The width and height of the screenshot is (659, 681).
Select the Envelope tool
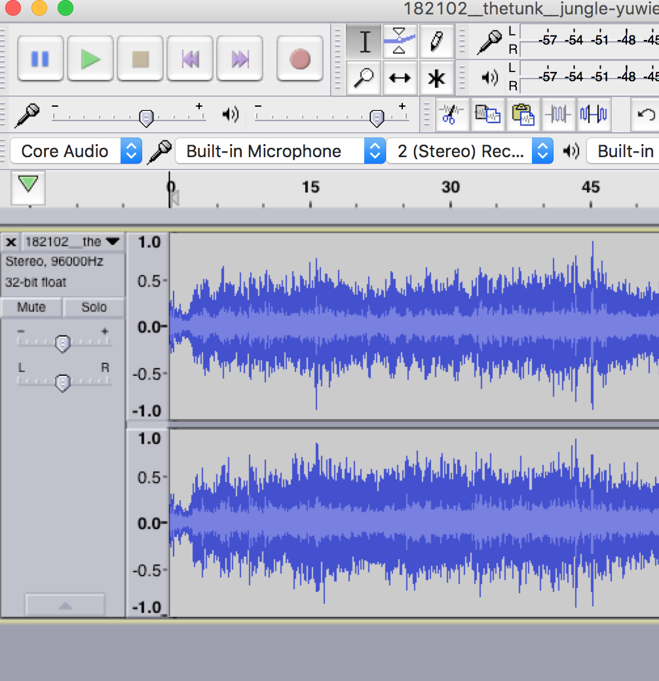400,41
